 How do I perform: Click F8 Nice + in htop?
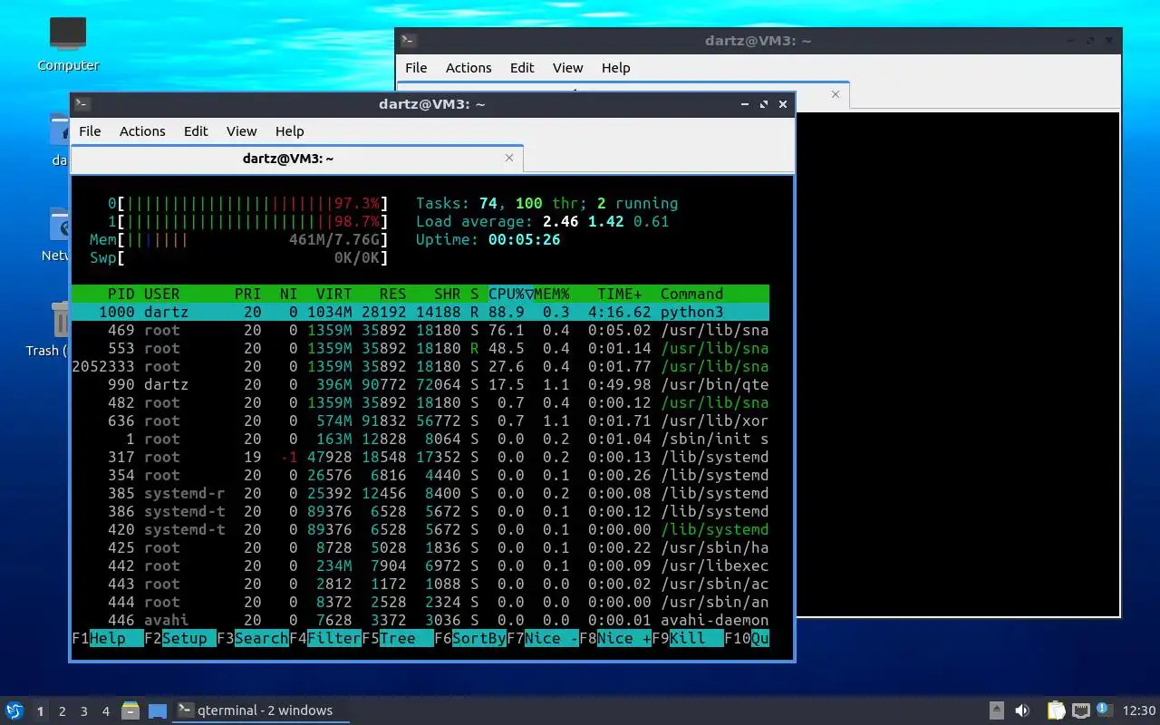615,638
